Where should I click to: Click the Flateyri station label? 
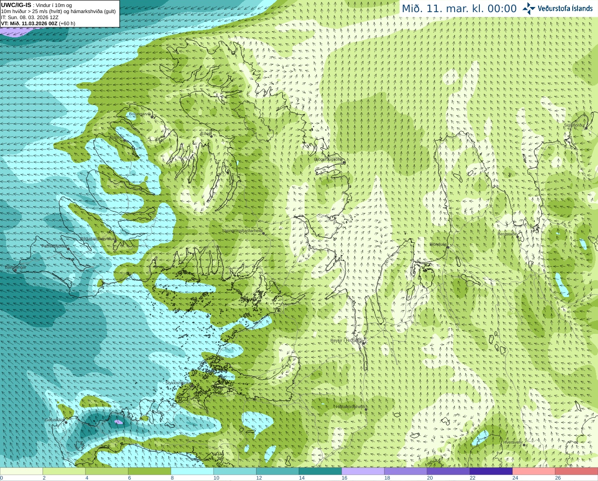click(x=117, y=137)
